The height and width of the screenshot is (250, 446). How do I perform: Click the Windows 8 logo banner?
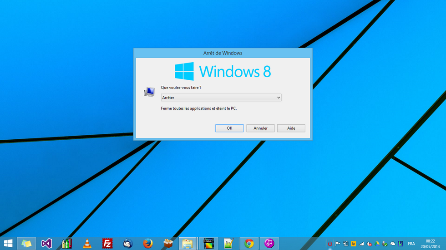[x=223, y=71]
